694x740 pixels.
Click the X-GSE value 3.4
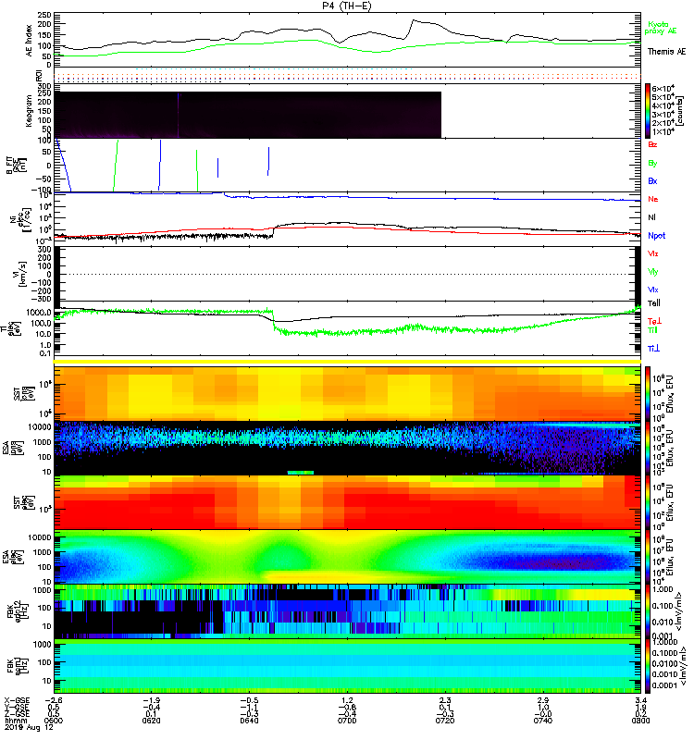(640, 700)
